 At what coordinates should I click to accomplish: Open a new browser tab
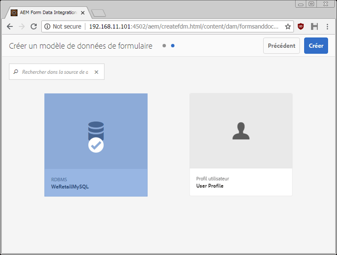(98, 13)
